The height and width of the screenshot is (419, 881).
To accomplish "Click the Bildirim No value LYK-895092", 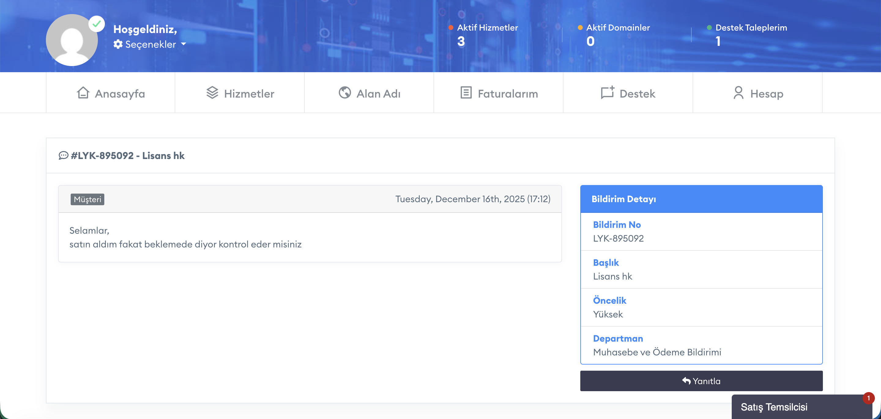I will point(618,239).
